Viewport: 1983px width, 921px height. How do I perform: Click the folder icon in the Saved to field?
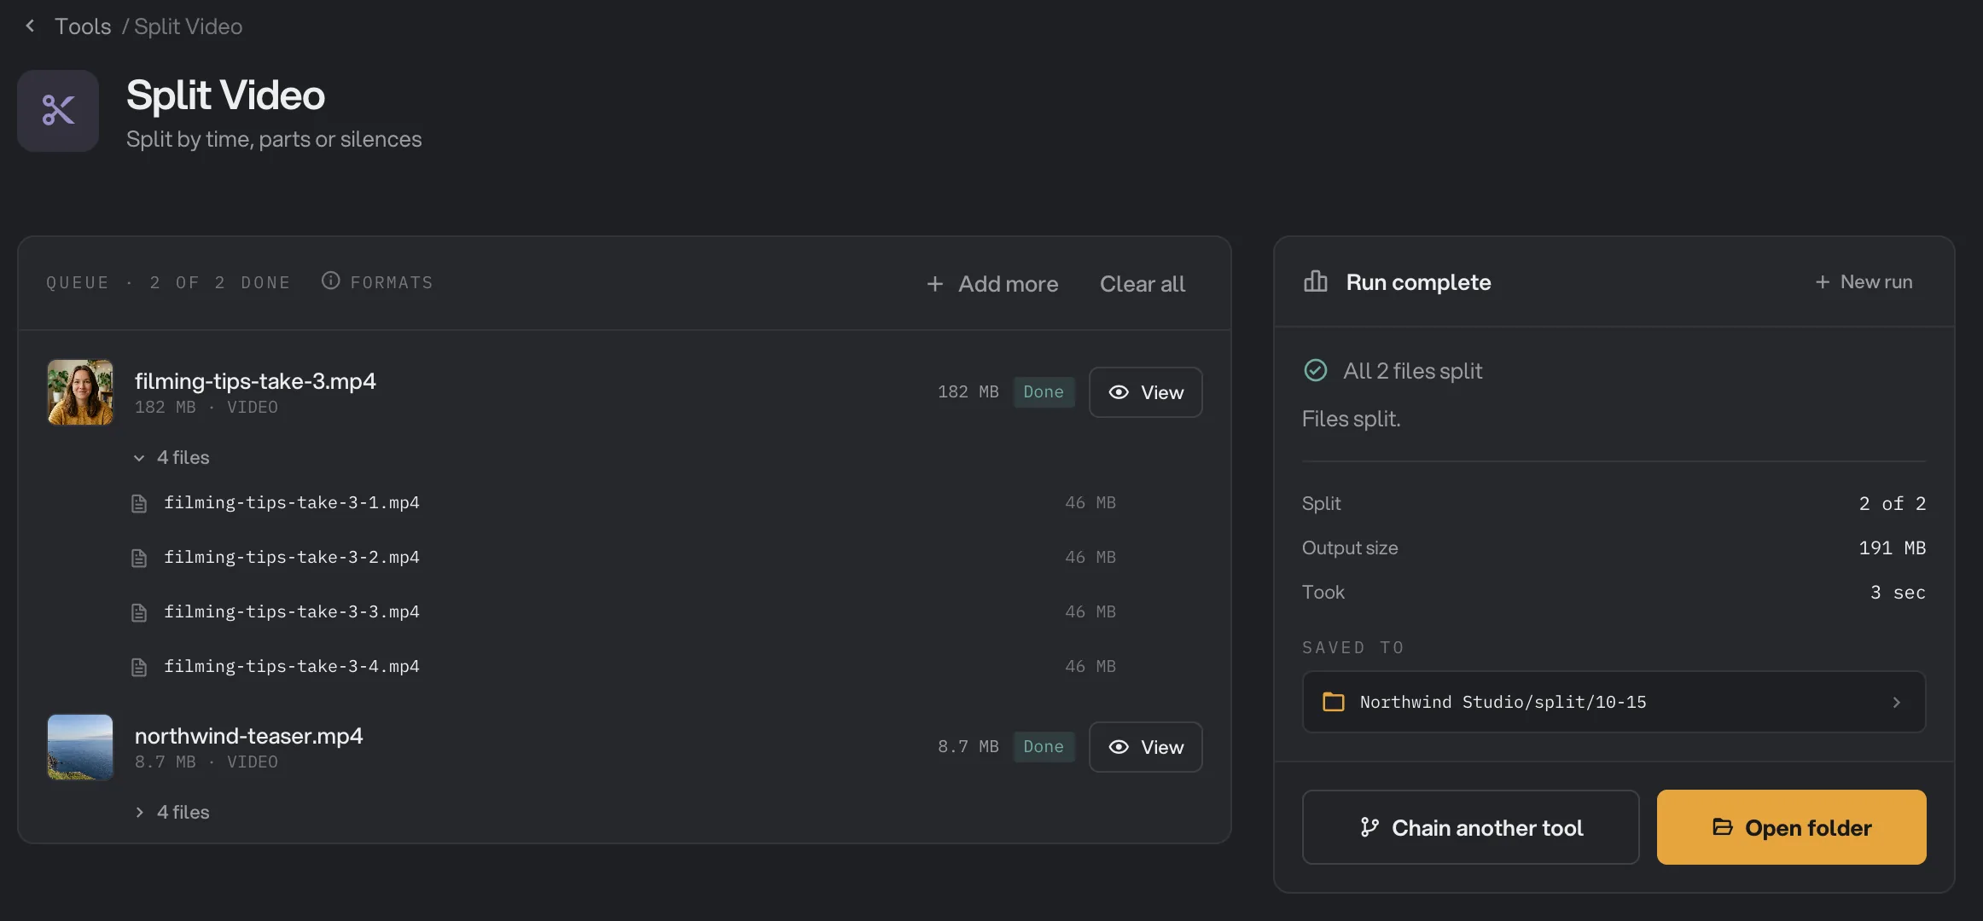coord(1333,702)
